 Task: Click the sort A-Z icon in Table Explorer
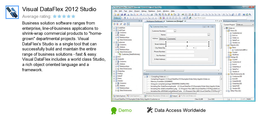click(x=128, y=24)
